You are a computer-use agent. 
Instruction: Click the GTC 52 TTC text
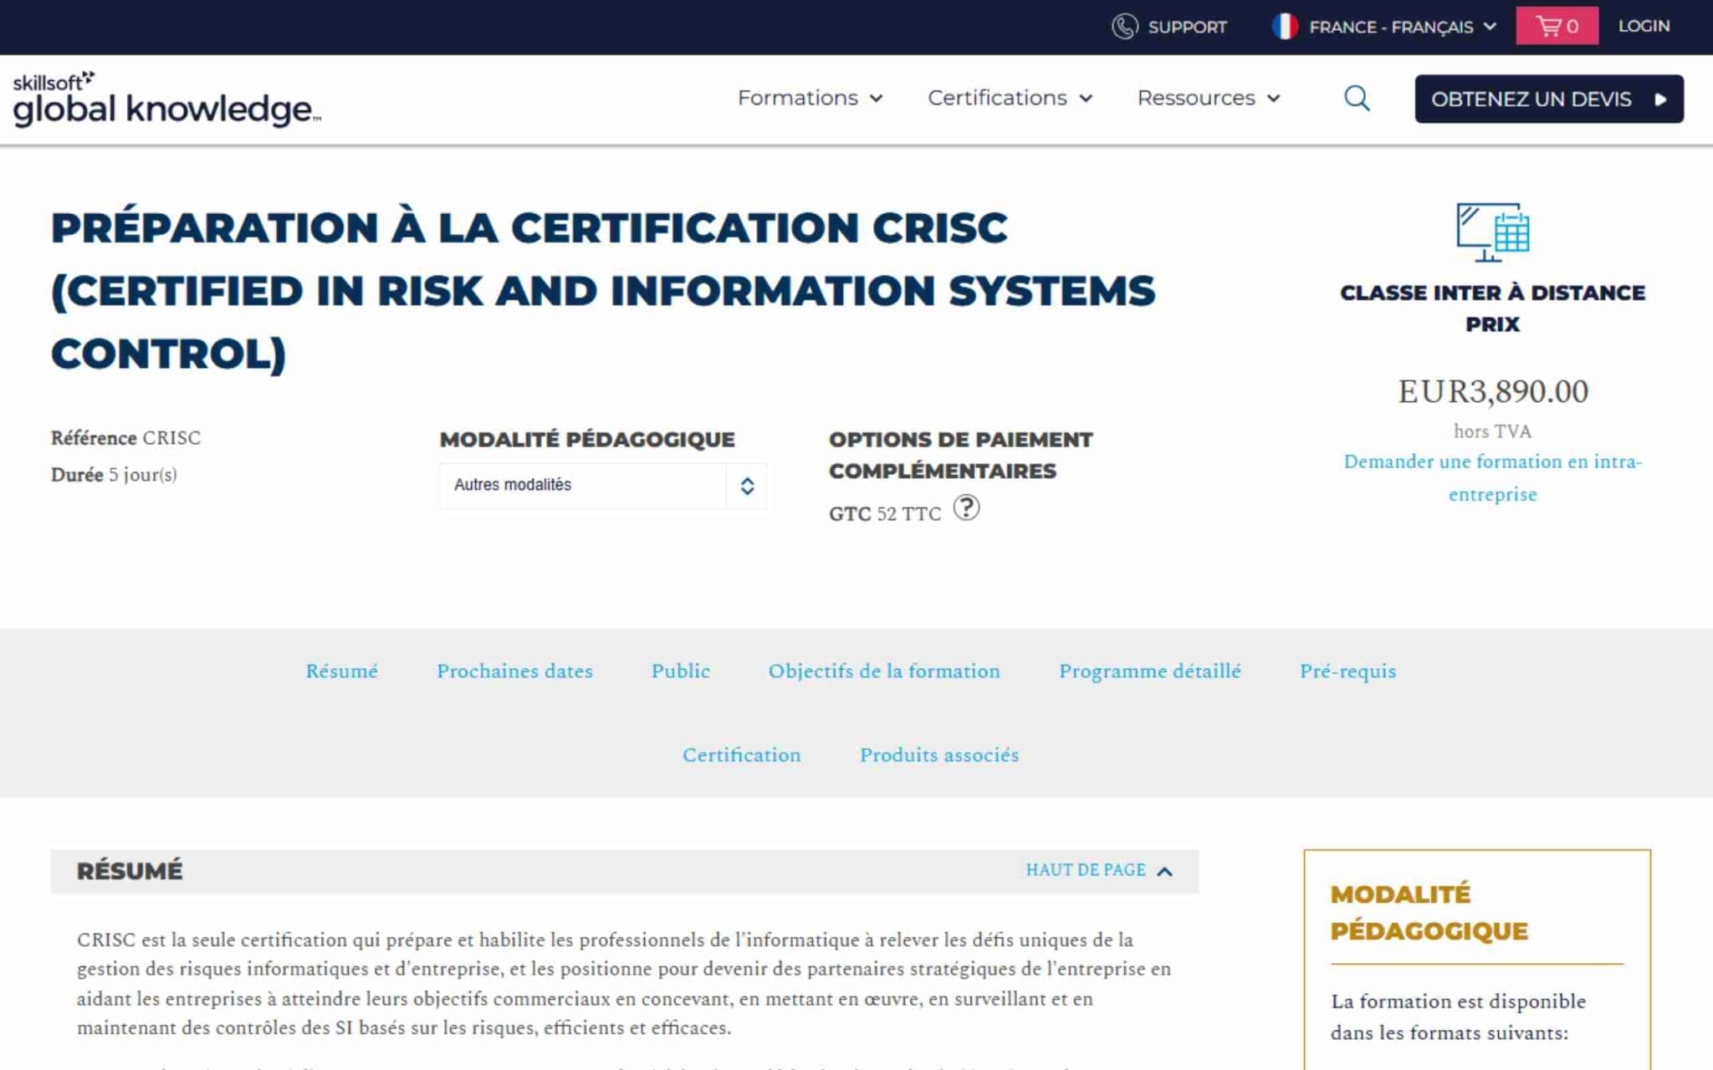885,513
